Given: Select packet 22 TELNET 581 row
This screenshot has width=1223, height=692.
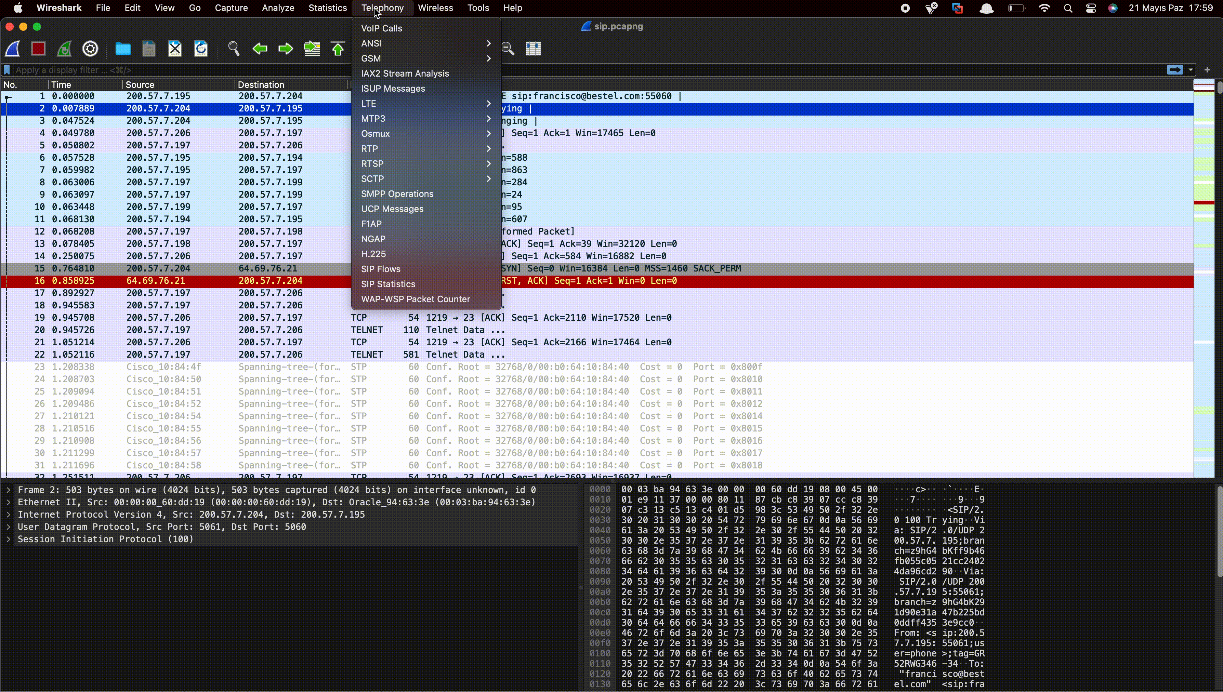Looking at the screenshot, I should tap(597, 355).
